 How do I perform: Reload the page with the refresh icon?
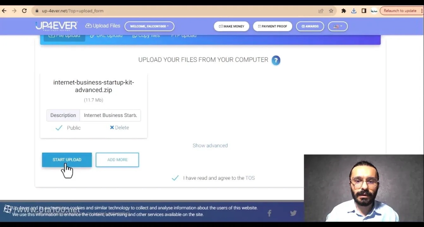click(24, 11)
